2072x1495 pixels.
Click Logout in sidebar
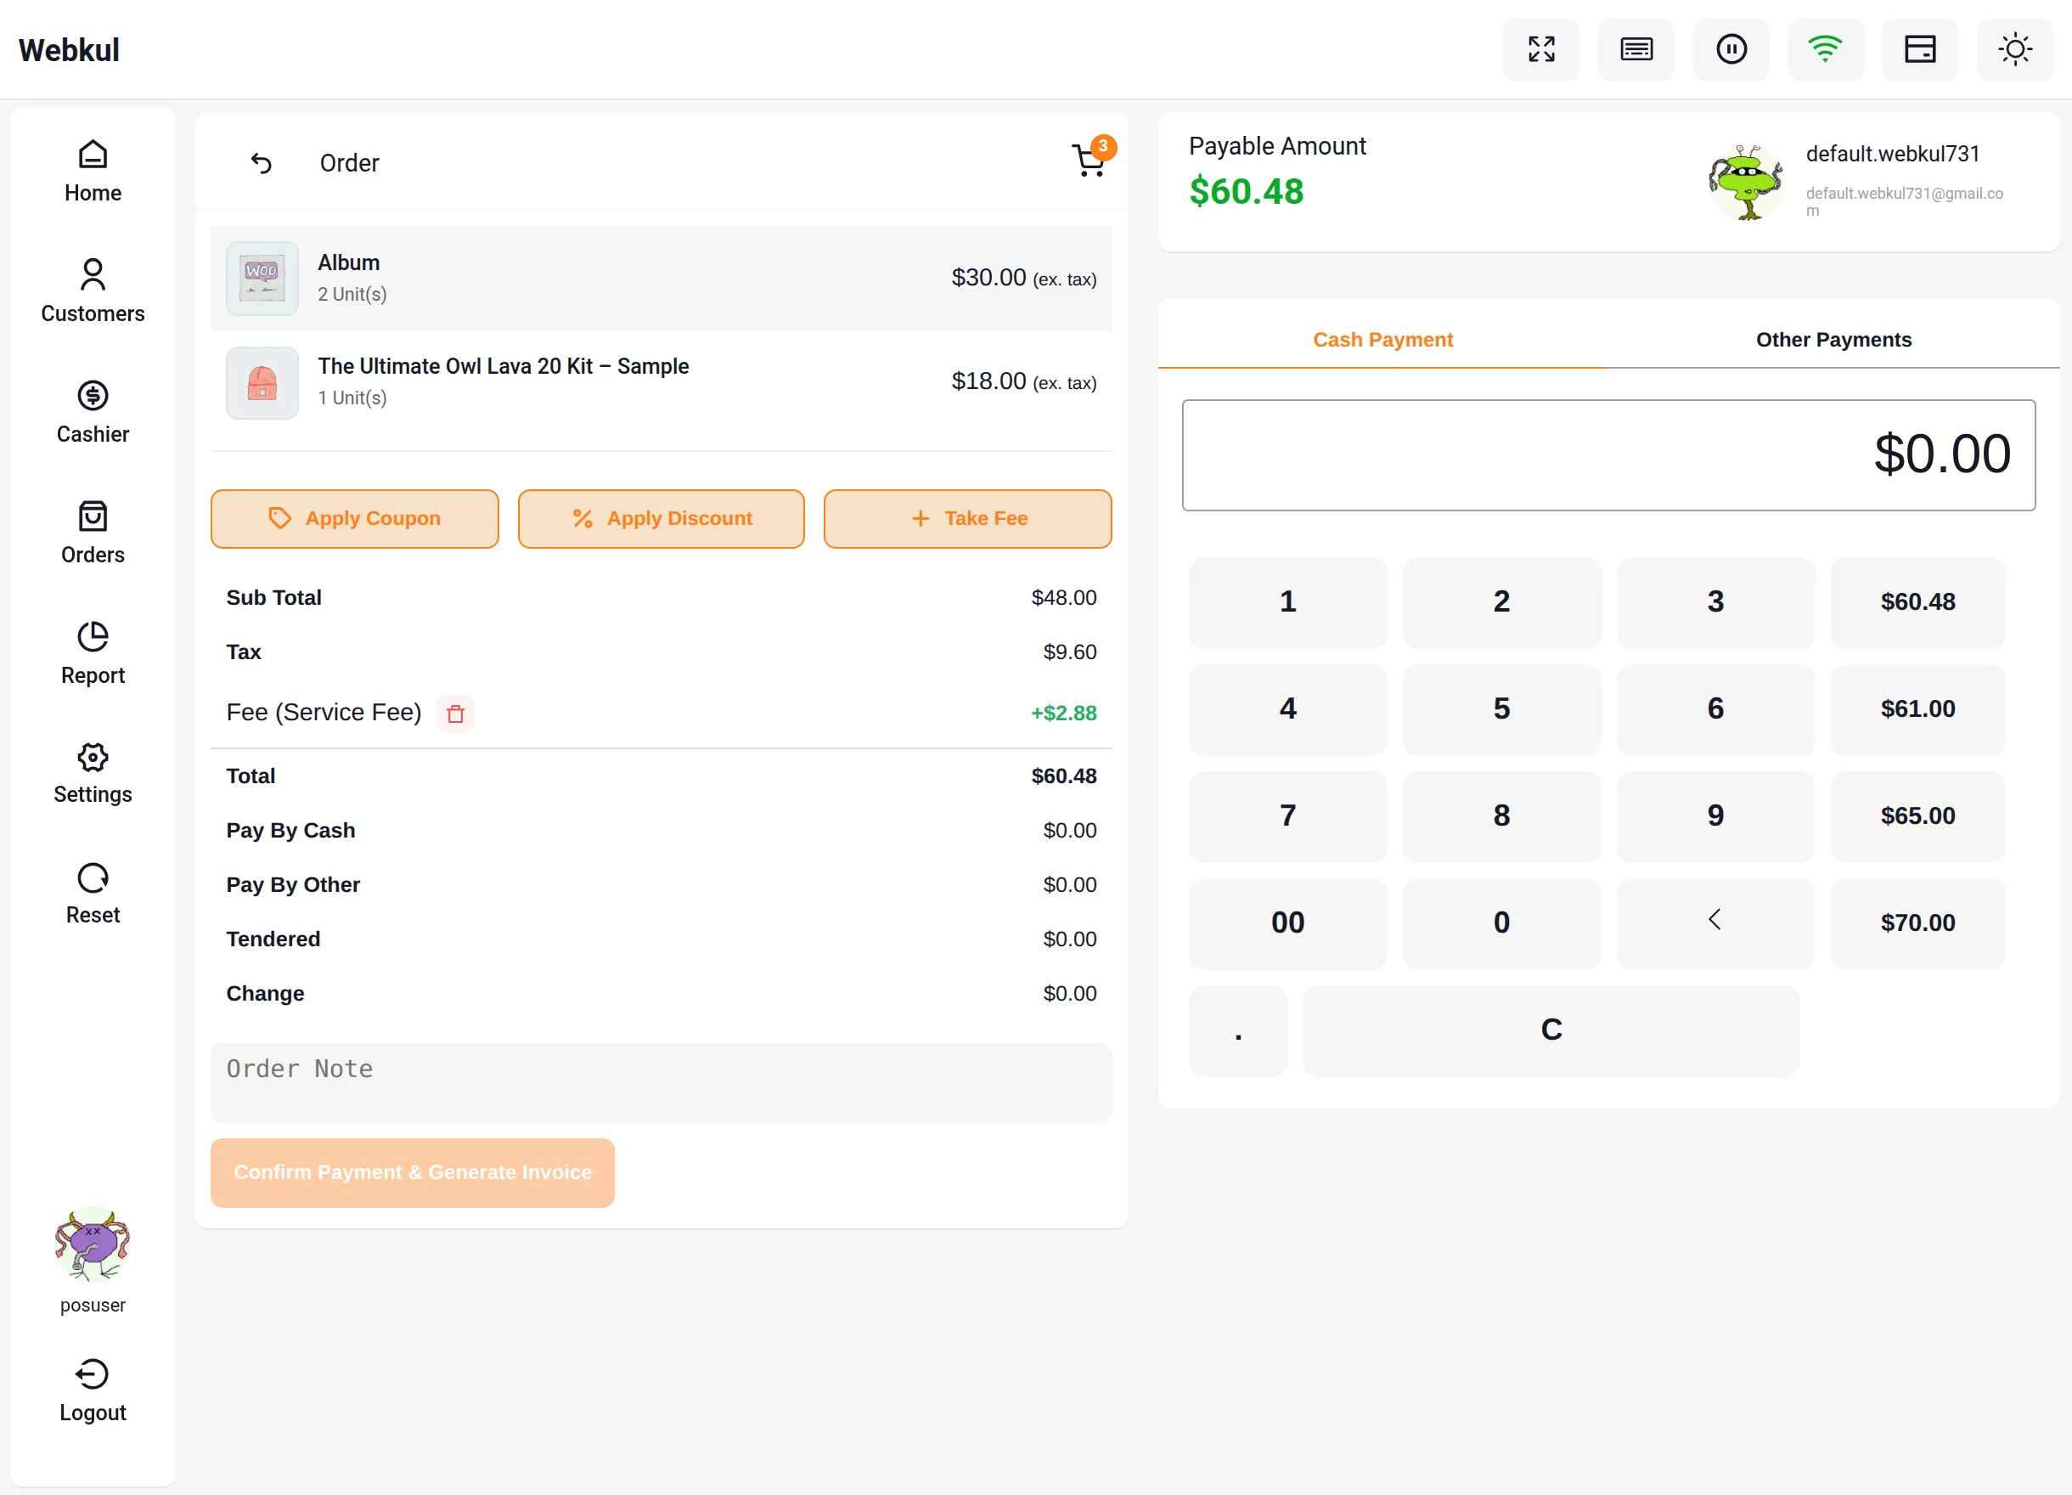93,1391
